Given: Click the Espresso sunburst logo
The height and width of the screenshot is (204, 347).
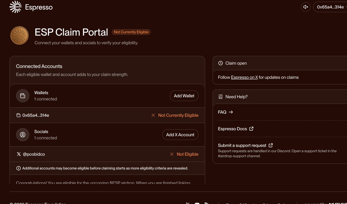Looking at the screenshot, I should pyautogui.click(x=16, y=7).
